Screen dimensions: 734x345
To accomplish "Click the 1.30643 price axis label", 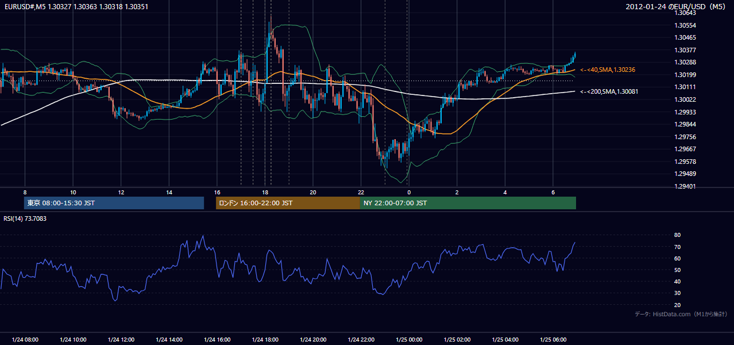I will [x=685, y=13].
